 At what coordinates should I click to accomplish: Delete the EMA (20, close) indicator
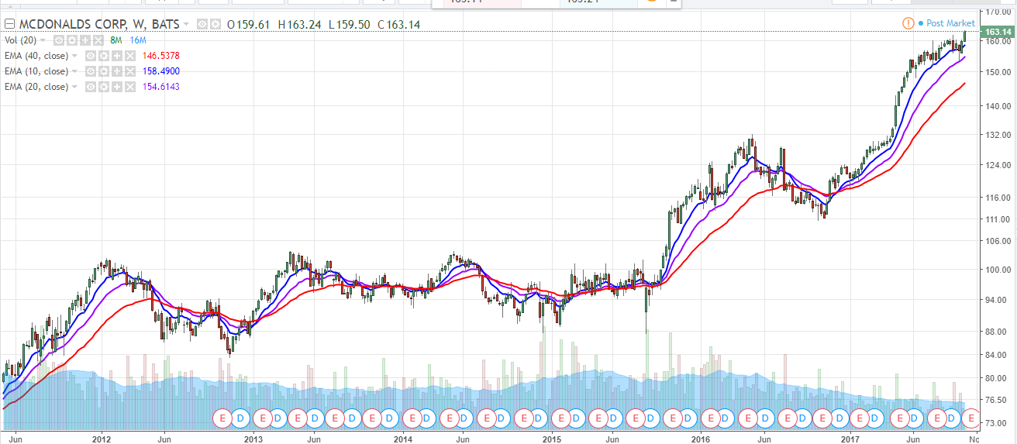click(x=130, y=87)
